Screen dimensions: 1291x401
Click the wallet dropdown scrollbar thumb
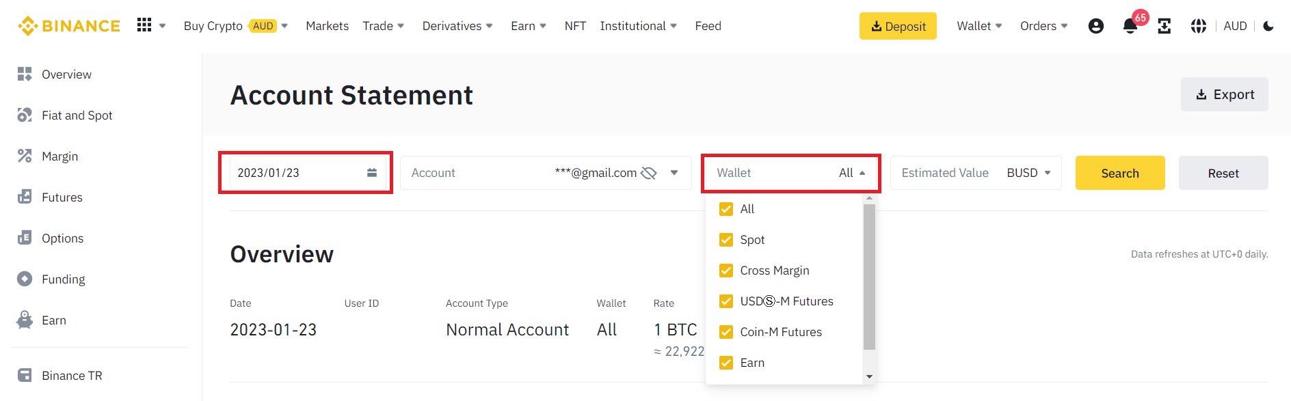(869, 277)
